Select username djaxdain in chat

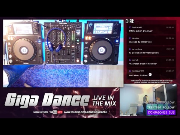[x=135, y=38]
